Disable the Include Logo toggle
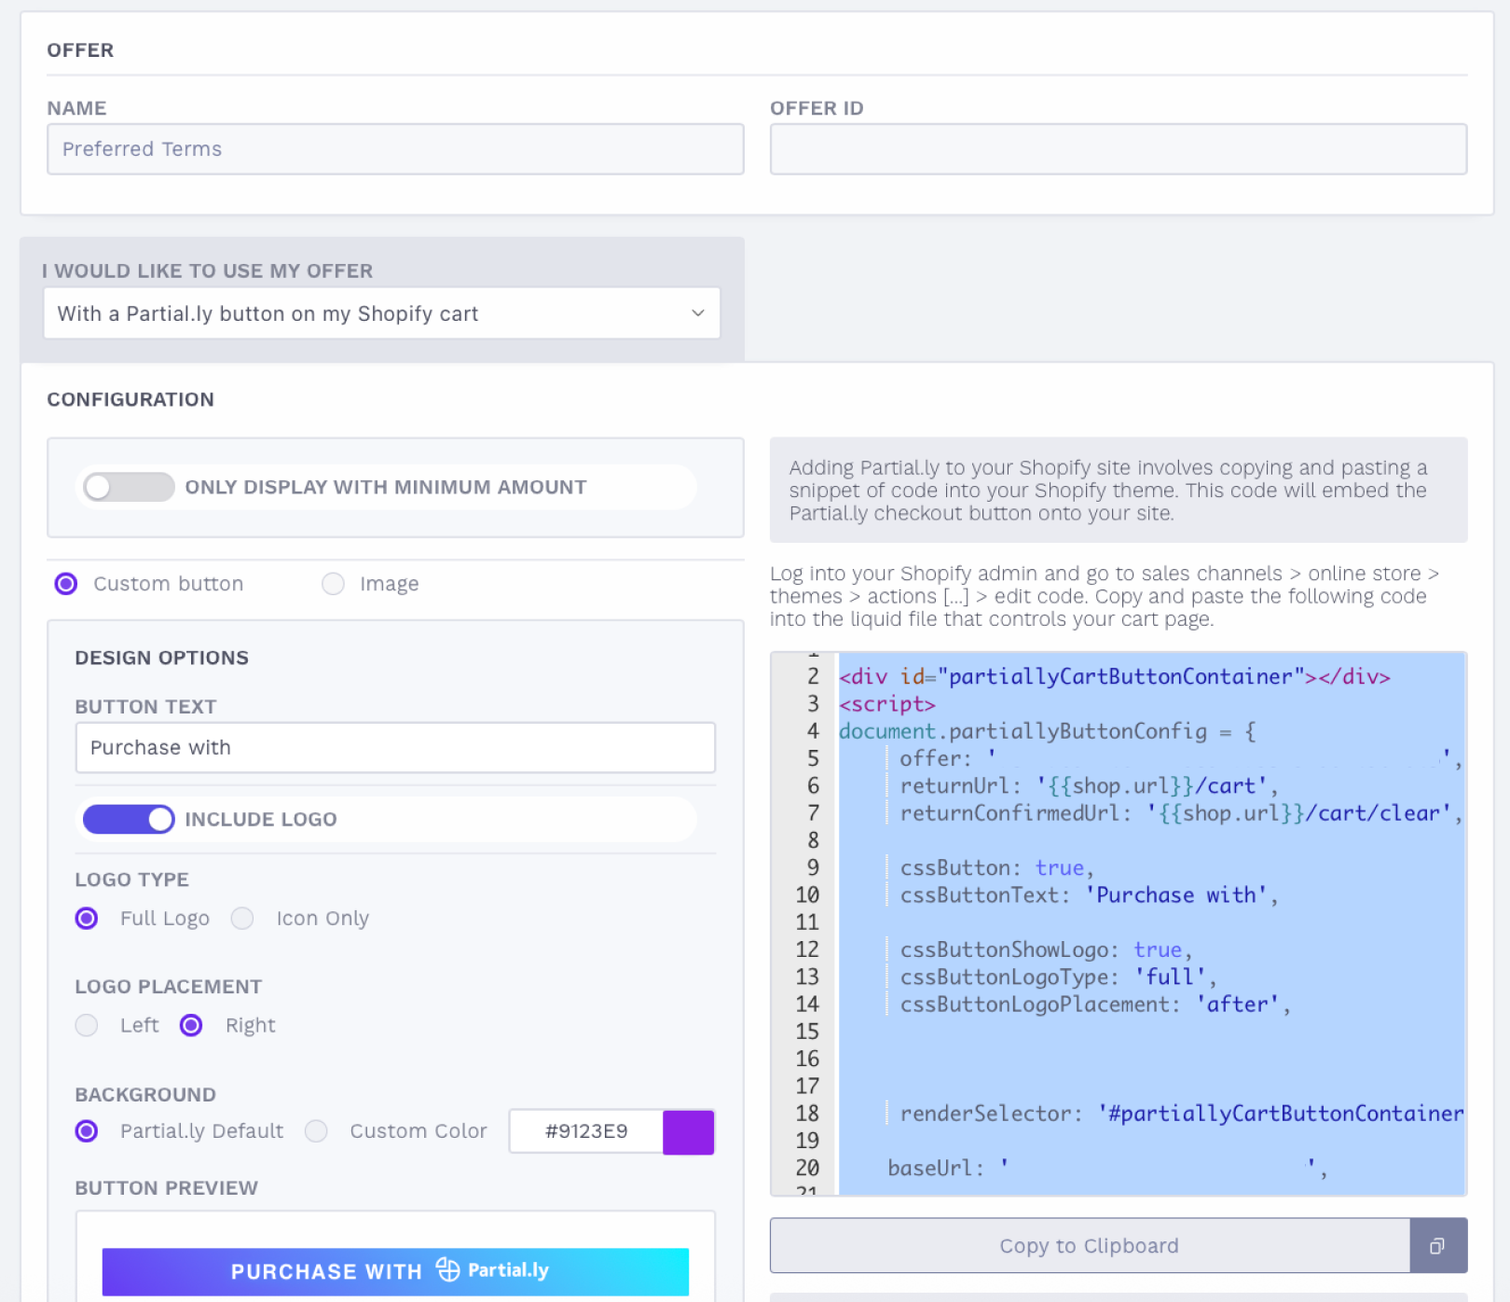The width and height of the screenshot is (1510, 1302). point(128,819)
